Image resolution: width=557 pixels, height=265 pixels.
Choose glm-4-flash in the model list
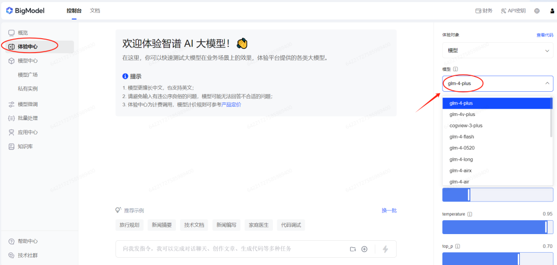click(x=496, y=137)
